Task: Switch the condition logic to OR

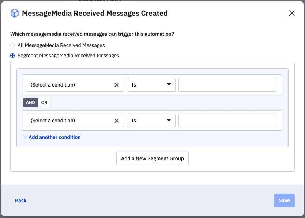Action: (44, 103)
